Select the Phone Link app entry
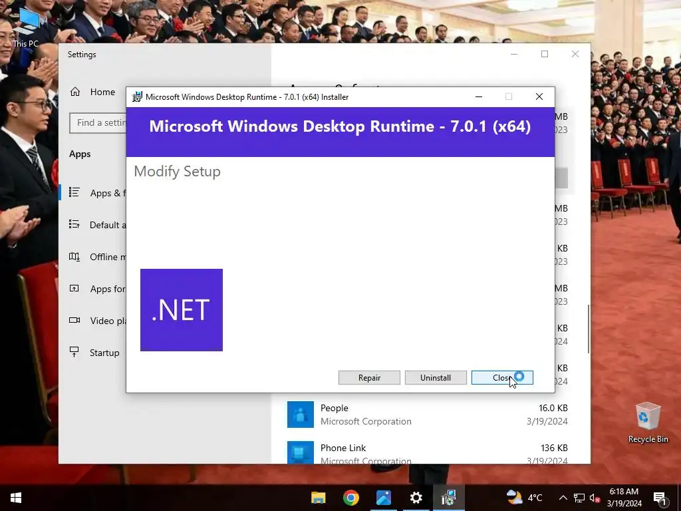 428,451
